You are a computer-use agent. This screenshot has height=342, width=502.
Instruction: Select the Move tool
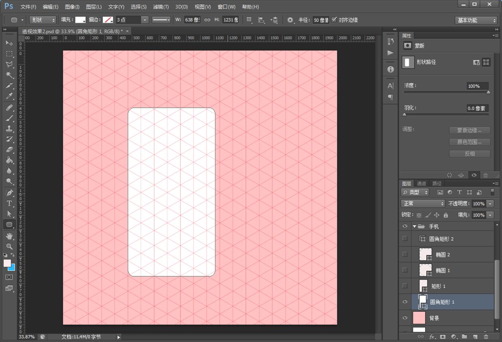click(9, 43)
